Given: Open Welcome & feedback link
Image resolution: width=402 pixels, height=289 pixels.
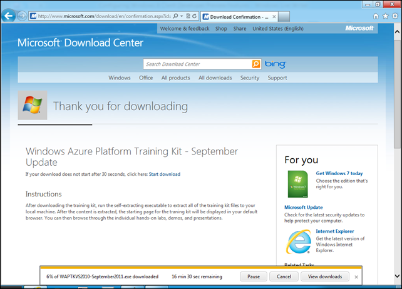Looking at the screenshot, I should [185, 29].
